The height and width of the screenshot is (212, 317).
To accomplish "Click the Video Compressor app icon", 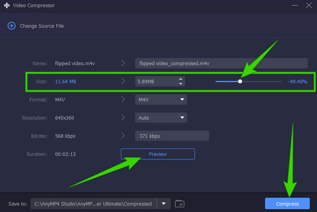I will coord(7,5).
